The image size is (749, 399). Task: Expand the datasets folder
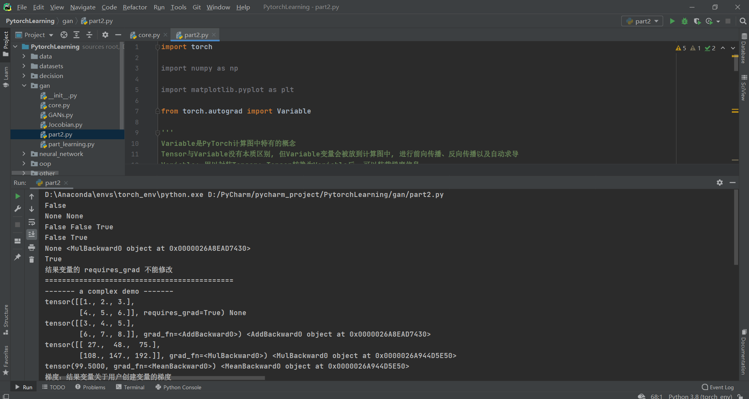[24, 66]
